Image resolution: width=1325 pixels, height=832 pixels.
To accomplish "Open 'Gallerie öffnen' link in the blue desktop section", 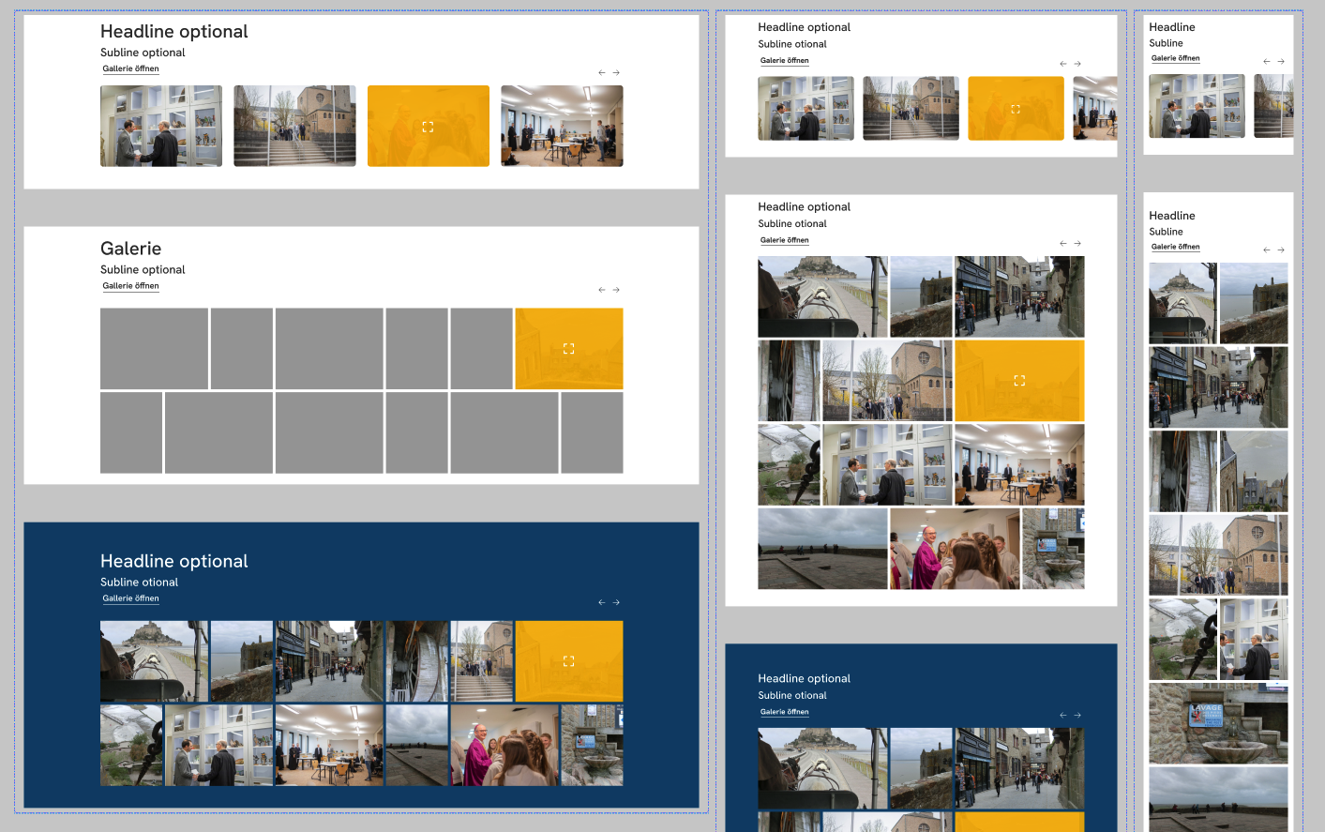I will tap(130, 598).
